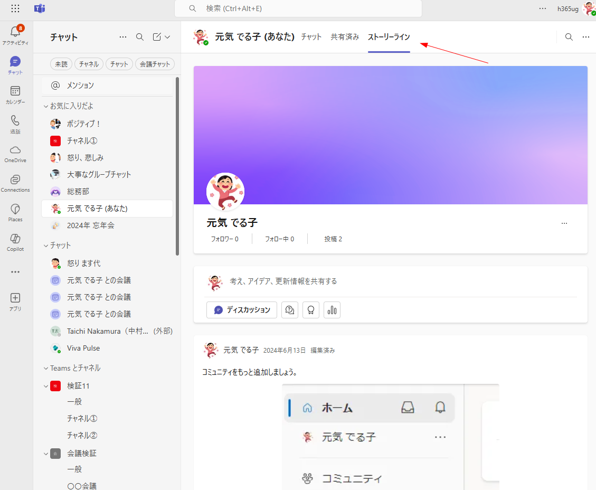Image resolution: width=596 pixels, height=490 pixels.
Task: Open the Places app icon
Action: [15, 213]
